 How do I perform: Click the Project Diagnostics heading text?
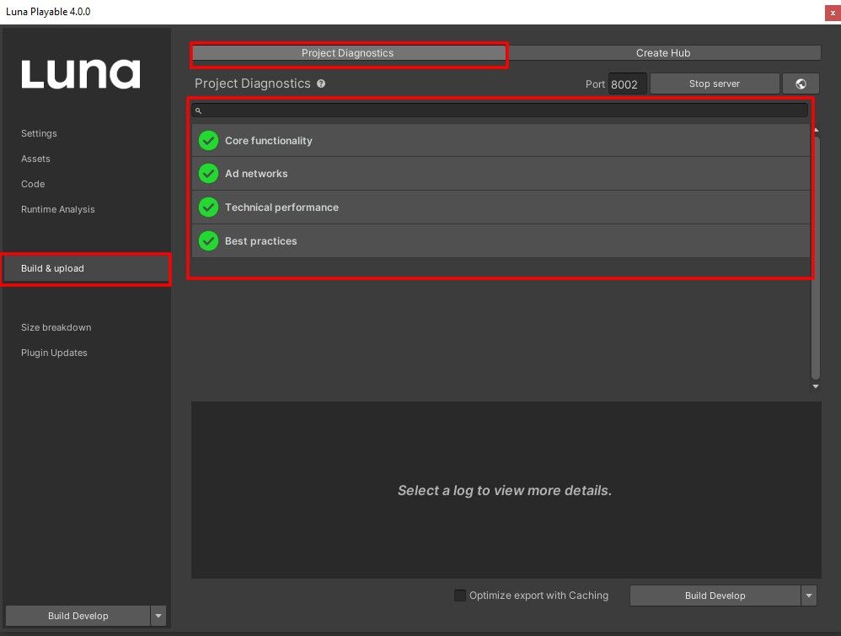(x=253, y=84)
